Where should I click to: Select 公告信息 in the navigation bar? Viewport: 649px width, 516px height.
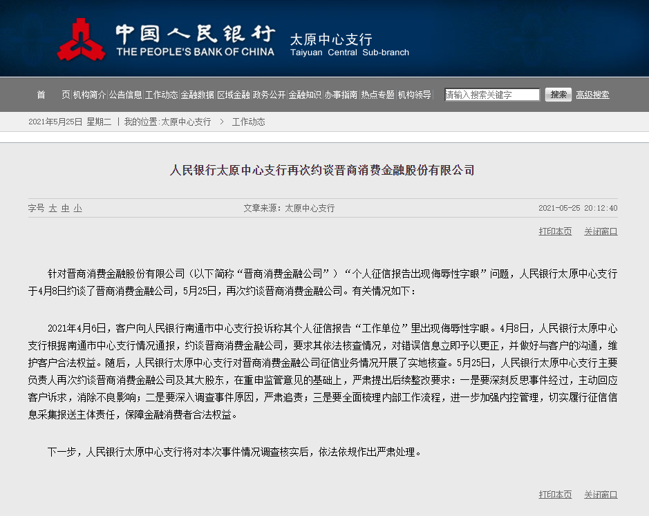(x=126, y=95)
